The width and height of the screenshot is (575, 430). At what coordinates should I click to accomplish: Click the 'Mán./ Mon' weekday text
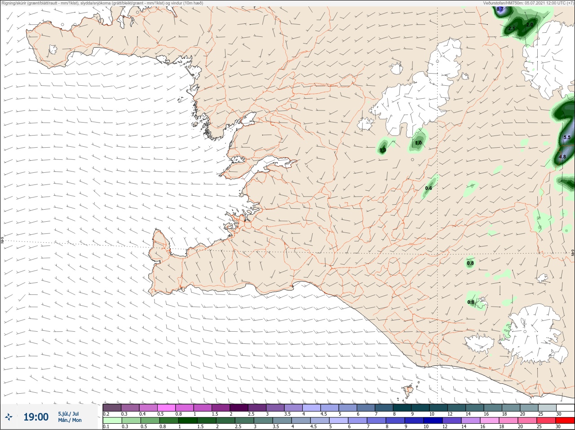tap(70, 421)
